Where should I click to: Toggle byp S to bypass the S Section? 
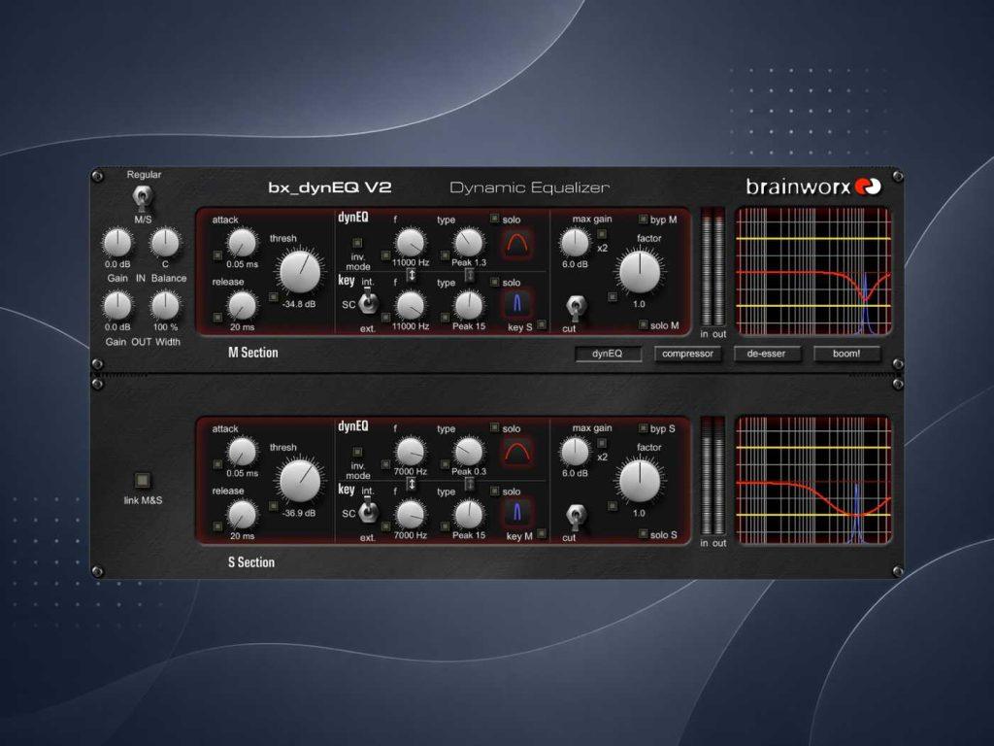643,428
